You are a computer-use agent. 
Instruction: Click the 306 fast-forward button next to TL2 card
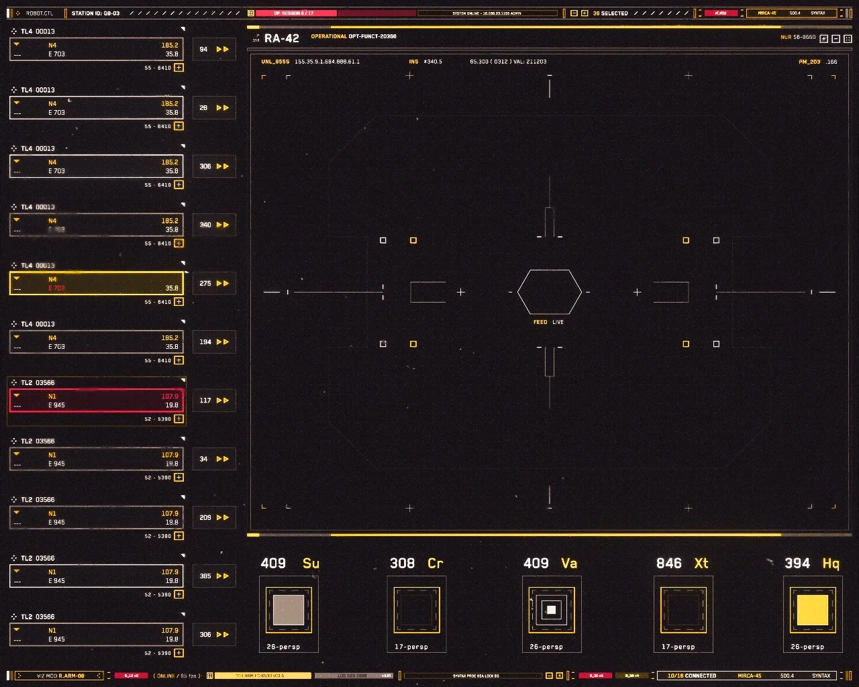coord(215,635)
